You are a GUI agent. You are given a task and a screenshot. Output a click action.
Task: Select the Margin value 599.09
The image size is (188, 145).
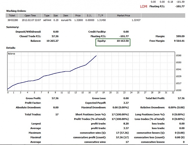[x=180, y=36]
